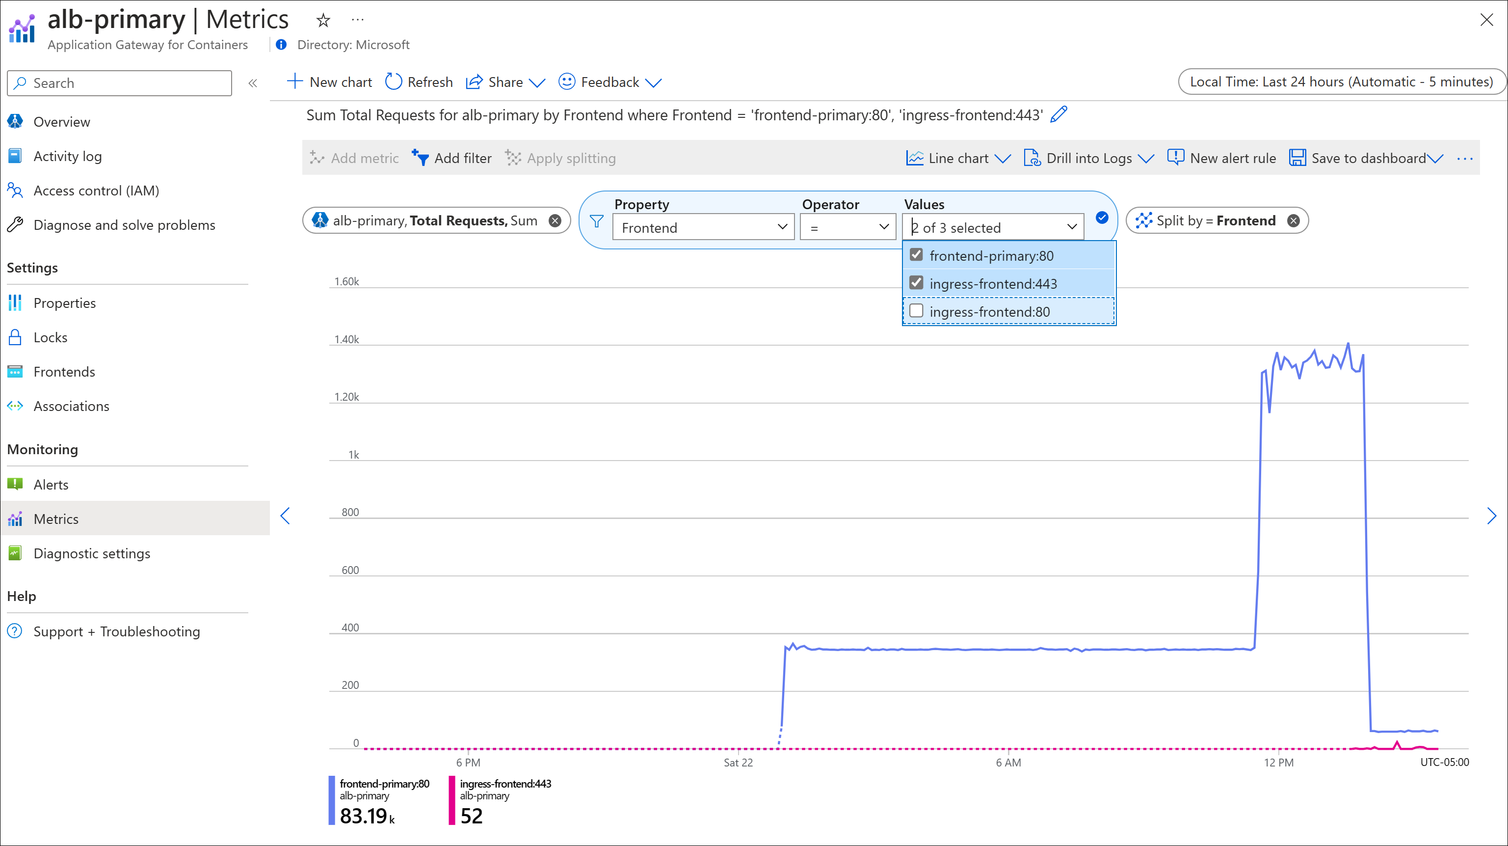This screenshot has height=846, width=1508.
Task: Select Alerts under Monitoring section
Action: tap(51, 483)
